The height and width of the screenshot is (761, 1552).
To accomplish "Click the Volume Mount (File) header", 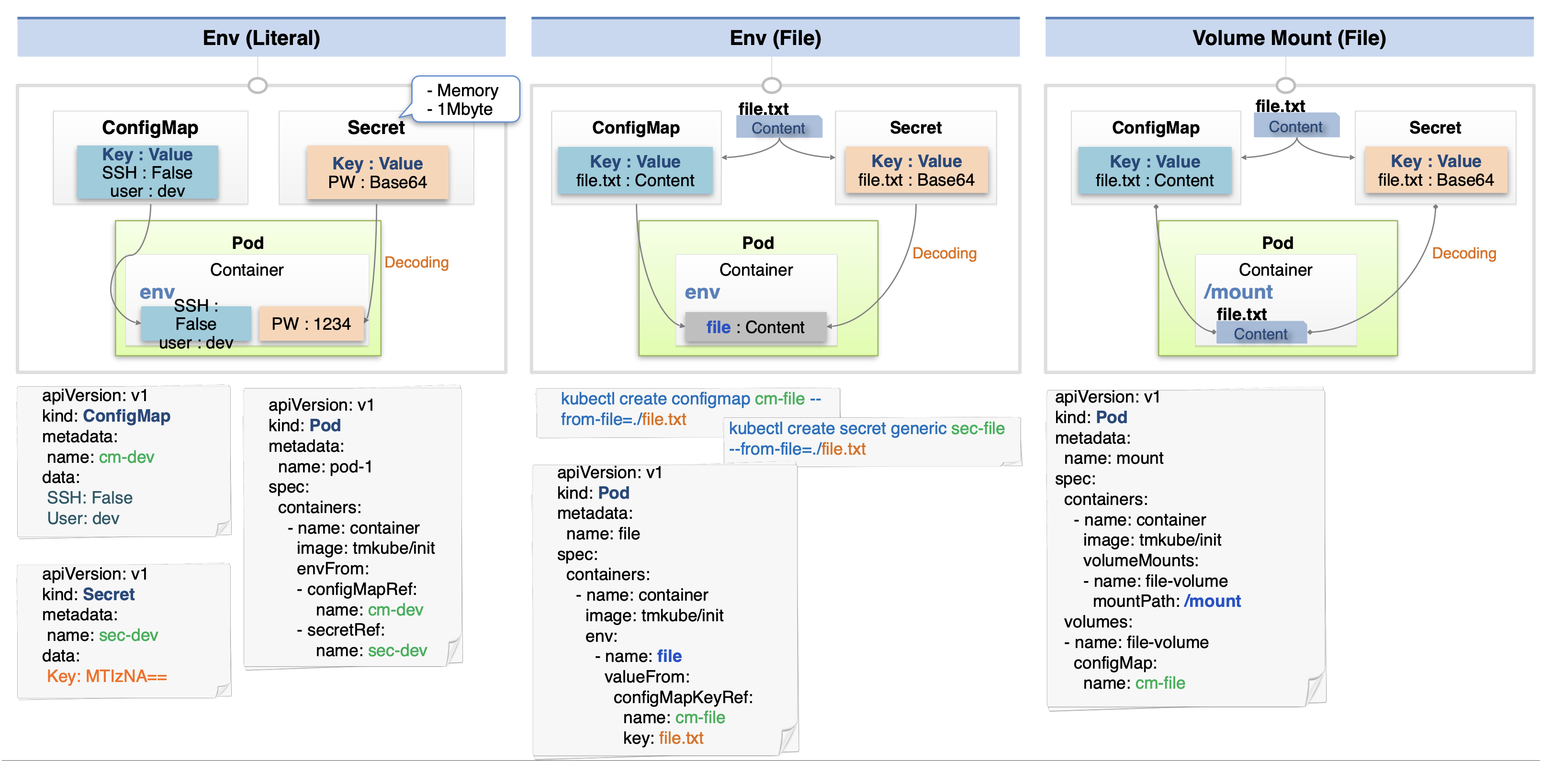I will coord(1289,37).
